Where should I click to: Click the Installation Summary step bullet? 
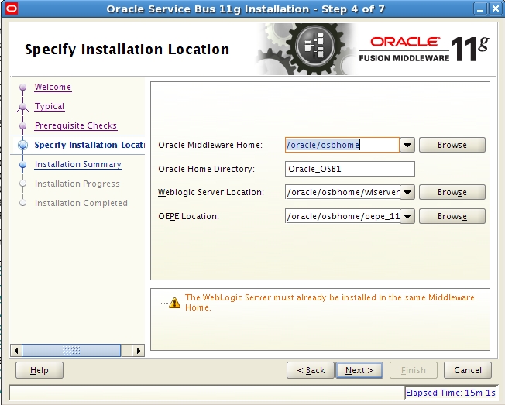point(22,164)
